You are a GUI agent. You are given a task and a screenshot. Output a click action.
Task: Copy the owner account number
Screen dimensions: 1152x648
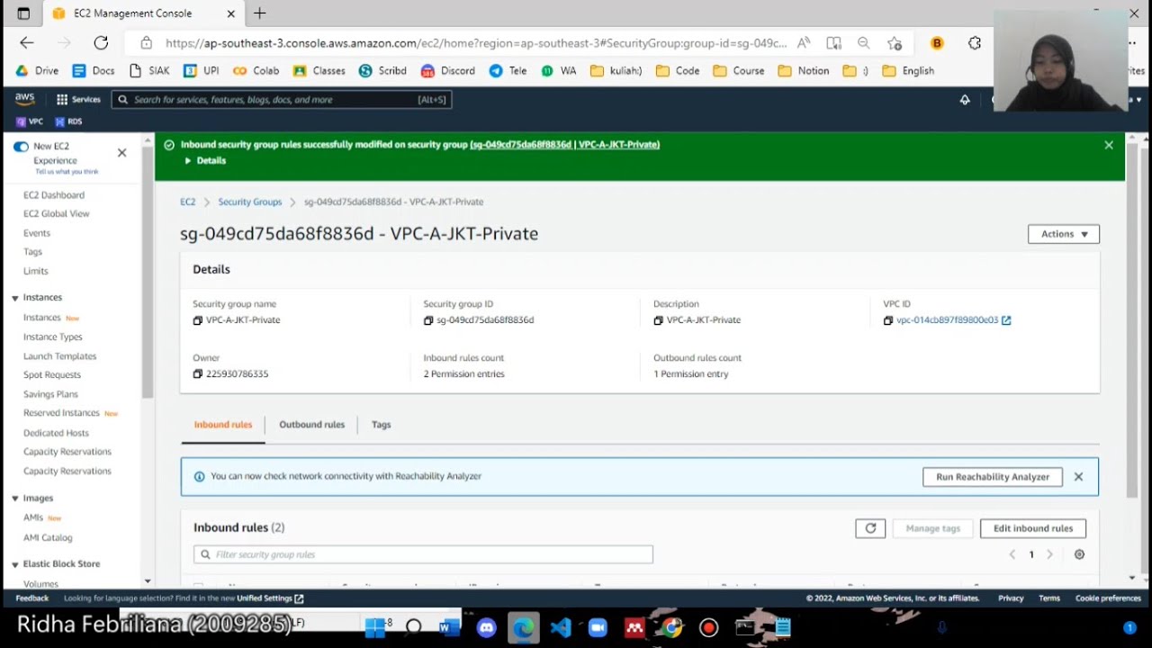[x=198, y=373]
